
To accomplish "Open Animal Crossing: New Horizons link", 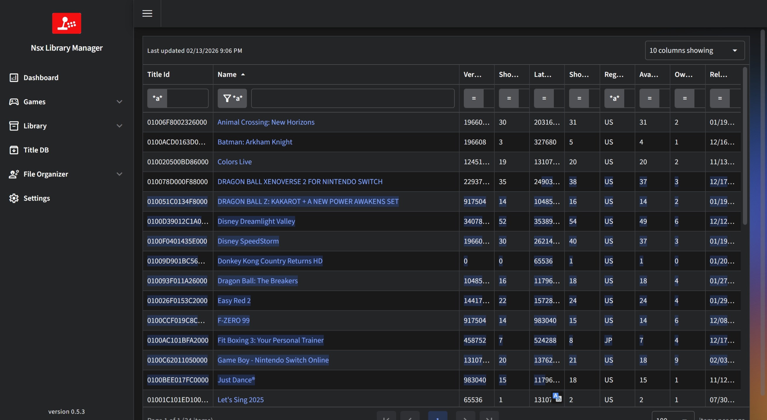I will click(x=266, y=122).
